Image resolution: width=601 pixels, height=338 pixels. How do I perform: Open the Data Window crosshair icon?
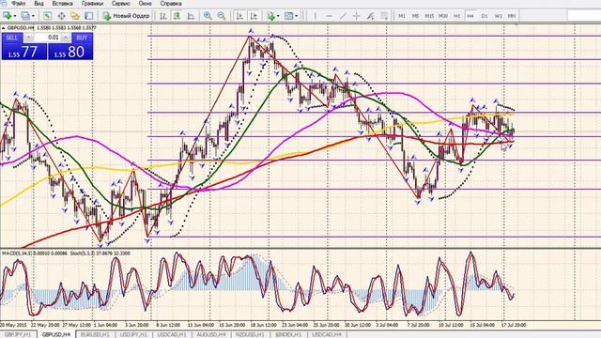click(61, 16)
